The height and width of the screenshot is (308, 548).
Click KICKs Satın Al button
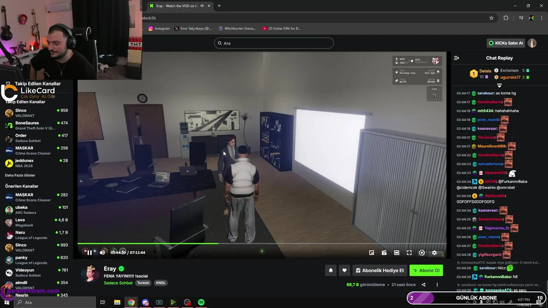[x=506, y=43]
